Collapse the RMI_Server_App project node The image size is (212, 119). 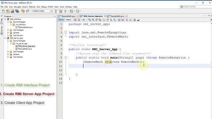pyautogui.click(x=5, y=38)
